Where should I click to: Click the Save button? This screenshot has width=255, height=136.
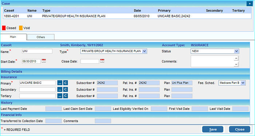[x=213, y=129]
